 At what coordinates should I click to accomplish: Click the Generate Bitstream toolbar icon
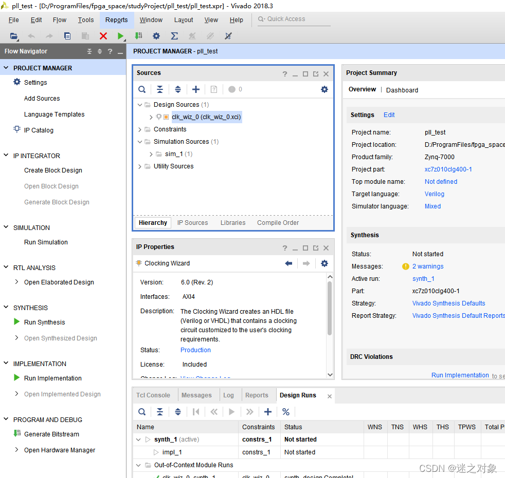(138, 36)
